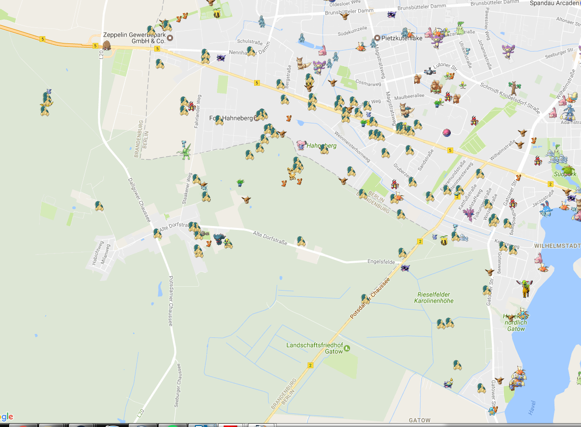The width and height of the screenshot is (581, 427).
Task: Select the Girafarig in the Hahneberg field
Action: coord(291,174)
